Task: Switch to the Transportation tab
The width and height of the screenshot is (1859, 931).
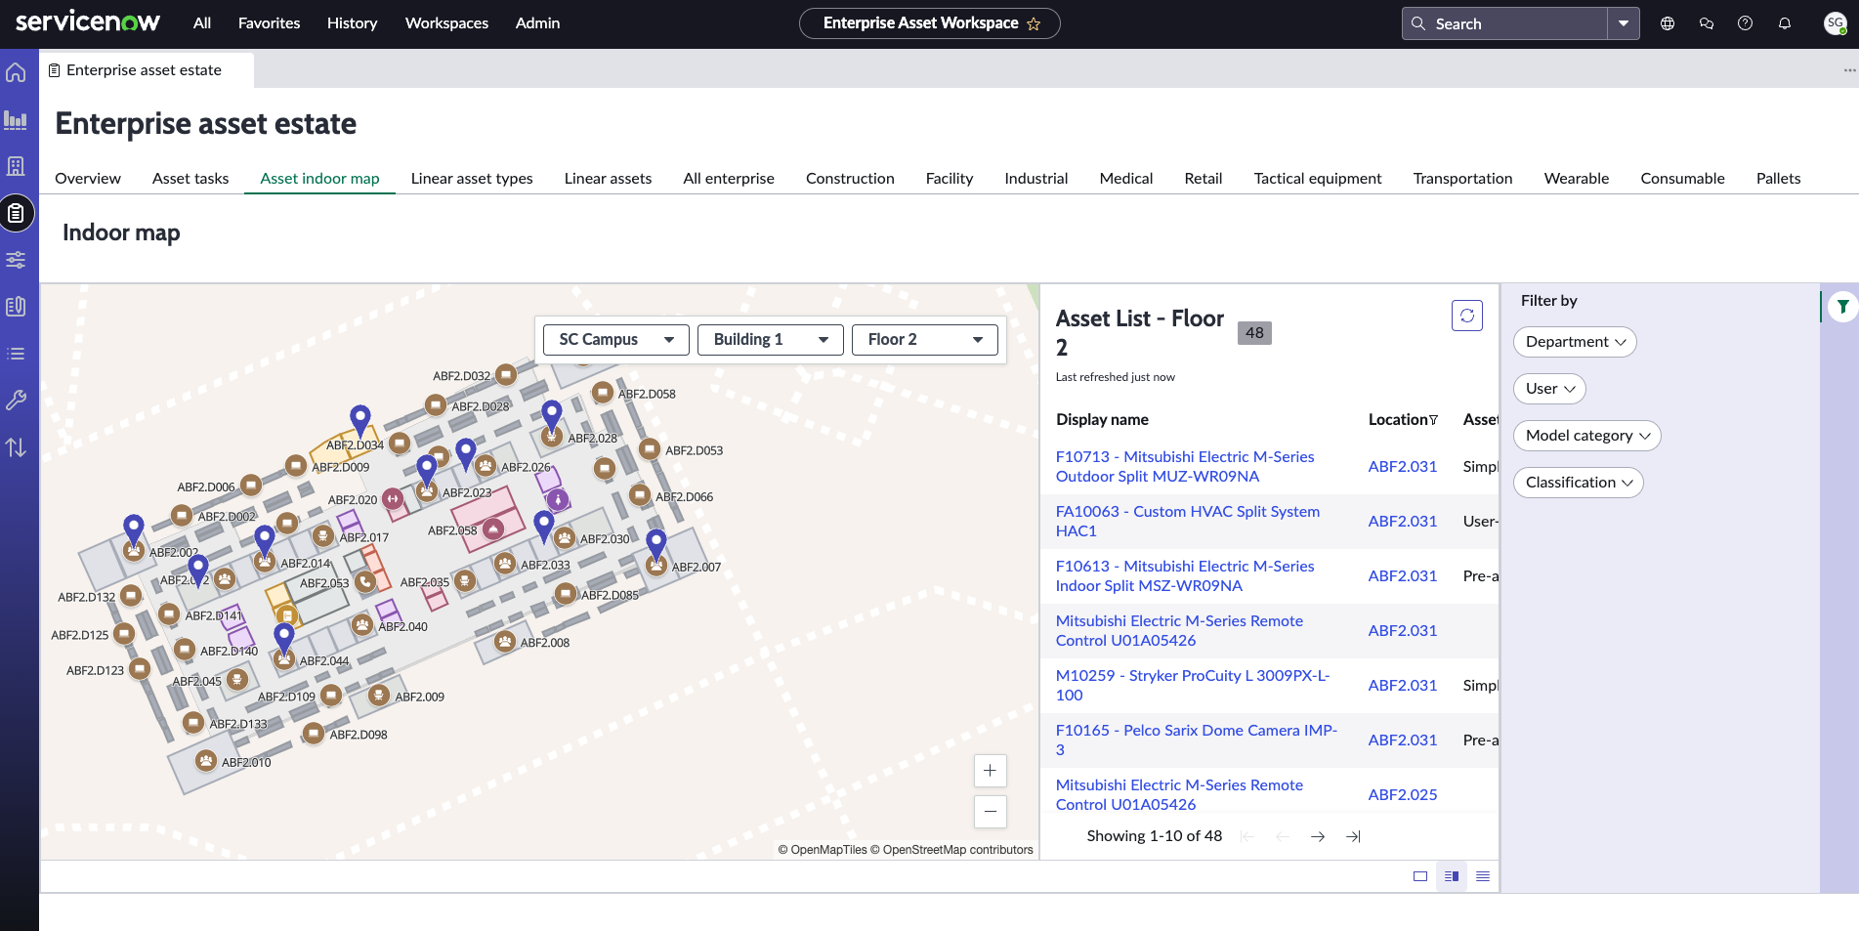Action: [x=1462, y=178]
